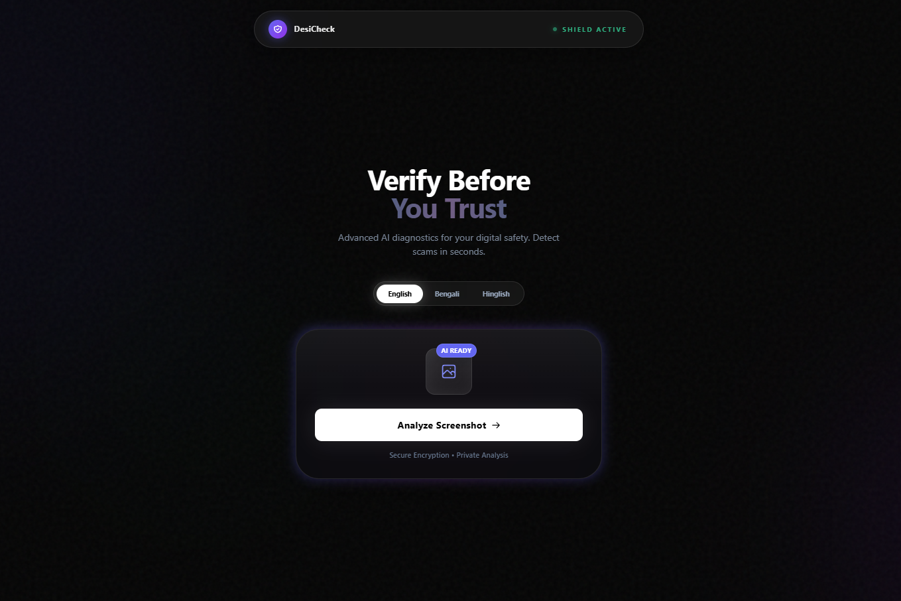
Task: Click the upload card's empty area beside the image tile
Action: [x=530, y=371]
